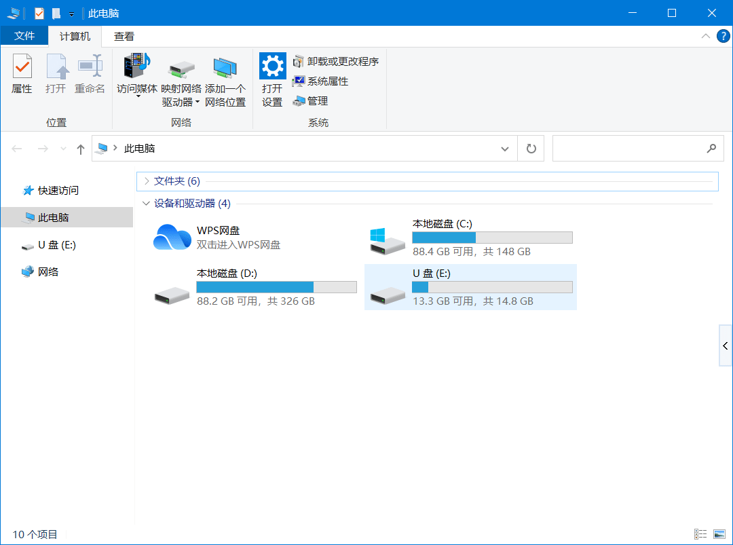Switch to details view icon in status bar
The image size is (733, 545).
[x=700, y=533]
